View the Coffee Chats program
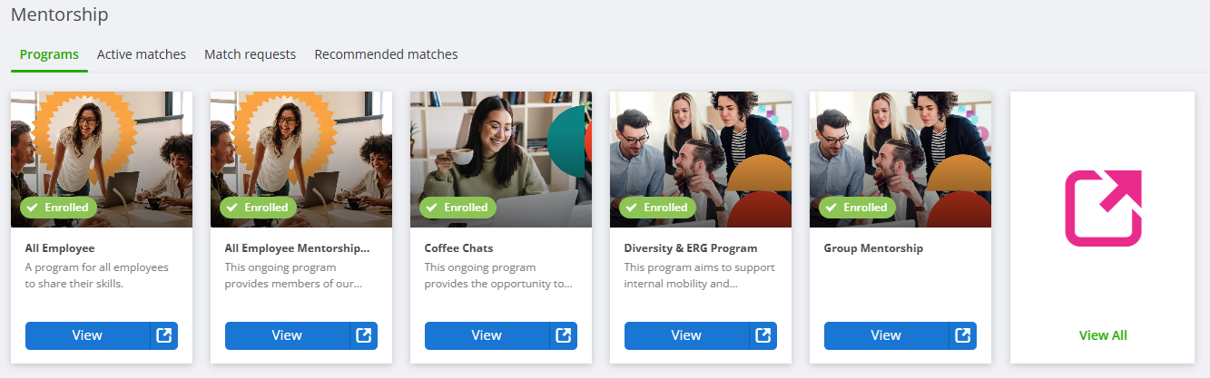 point(487,335)
